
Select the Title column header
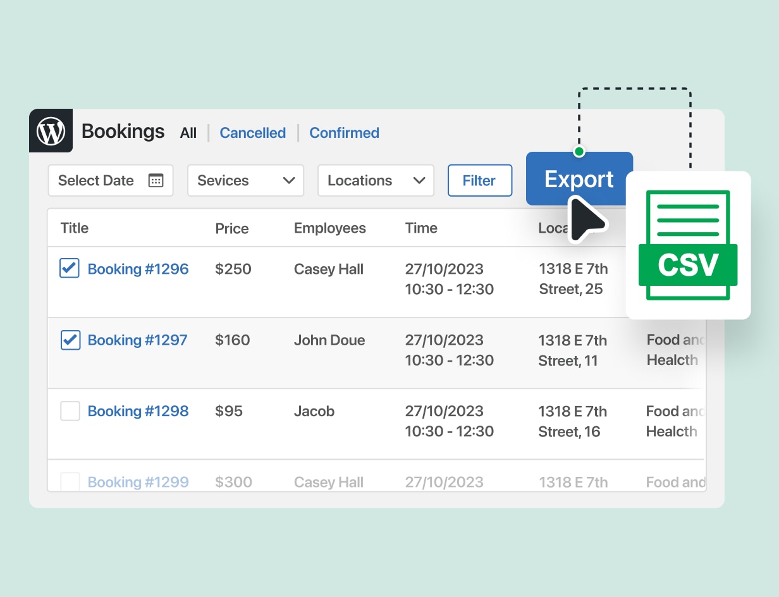click(x=74, y=228)
